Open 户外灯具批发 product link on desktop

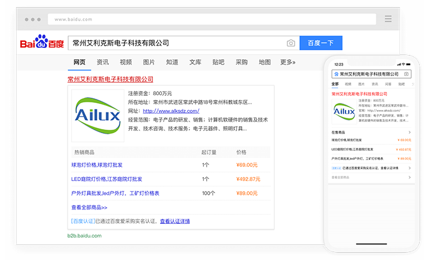(x=115, y=193)
